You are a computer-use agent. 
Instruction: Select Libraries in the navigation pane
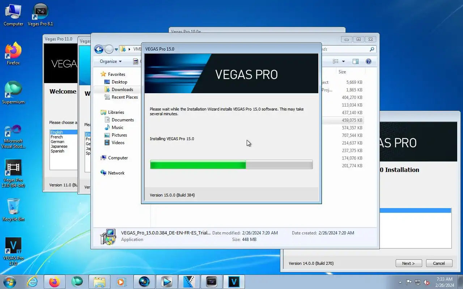[116, 112]
